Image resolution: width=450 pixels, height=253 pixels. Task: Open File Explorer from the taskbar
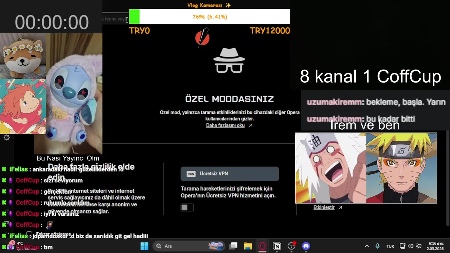coord(248,246)
